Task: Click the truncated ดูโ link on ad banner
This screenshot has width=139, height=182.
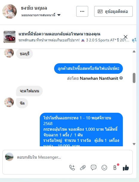Action: 134,40
